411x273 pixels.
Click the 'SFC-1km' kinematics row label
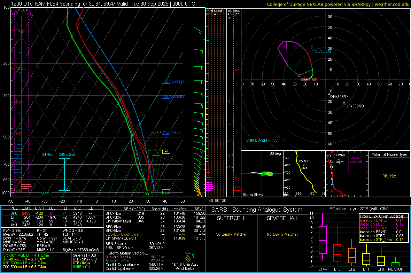point(113,213)
